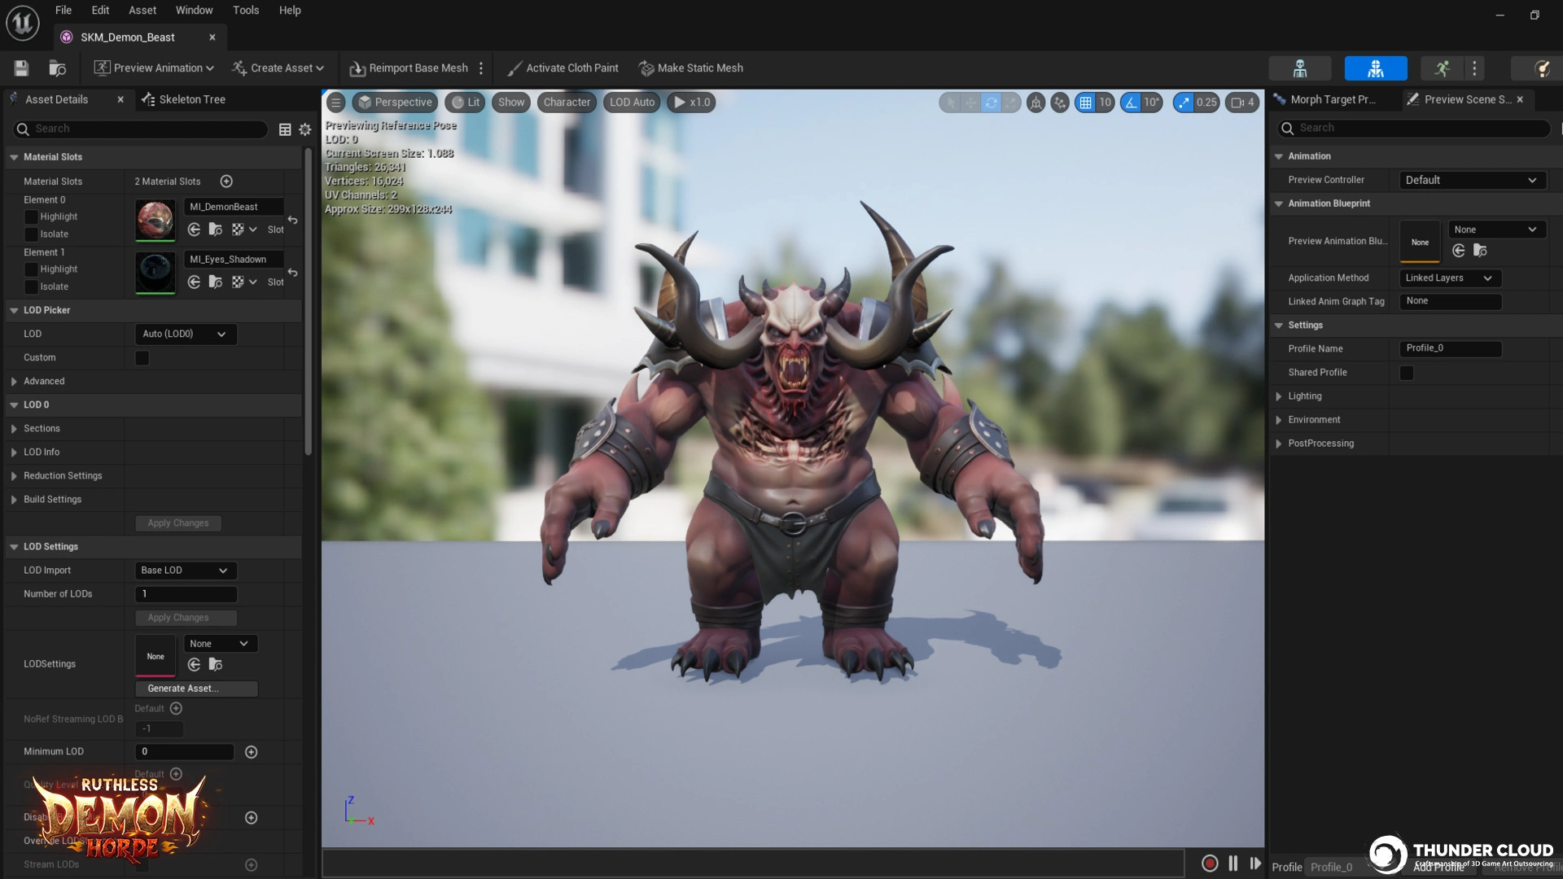Use selected asset for MI_Eyes_Shadown slot

(x=194, y=282)
